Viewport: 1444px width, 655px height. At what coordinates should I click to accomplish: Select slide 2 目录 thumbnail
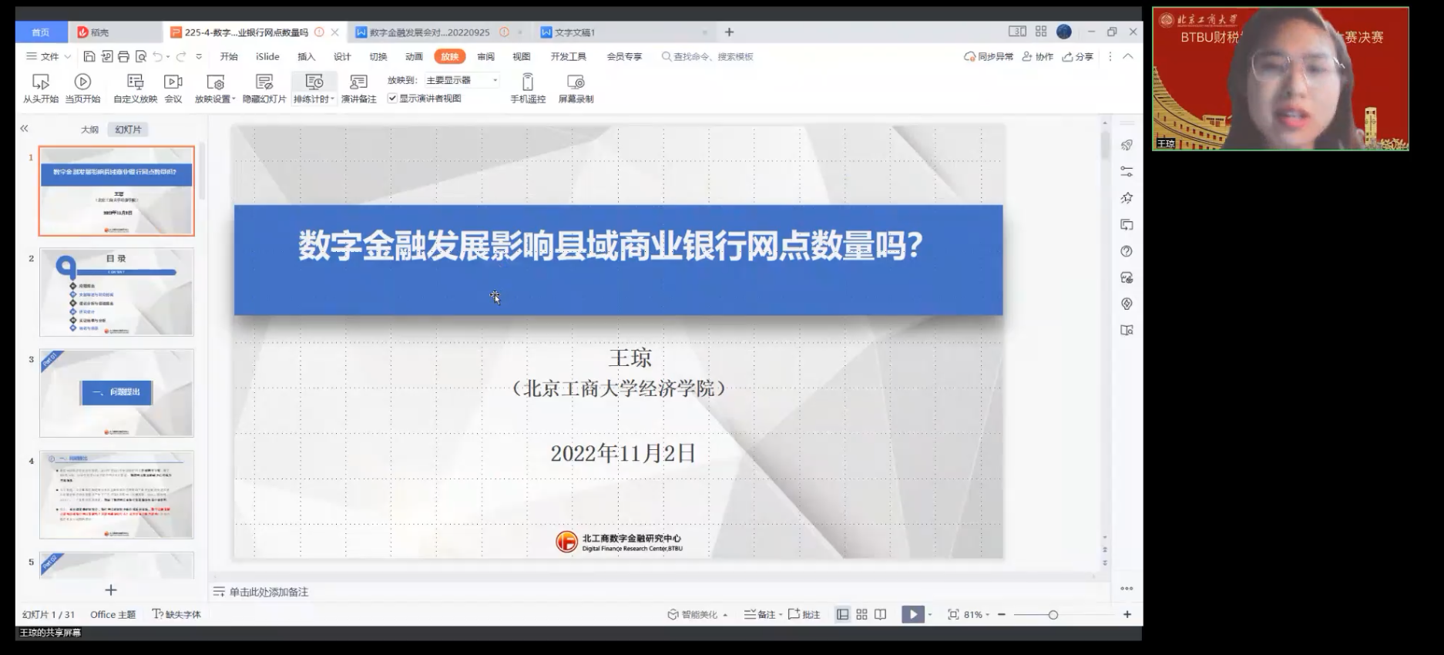click(116, 292)
